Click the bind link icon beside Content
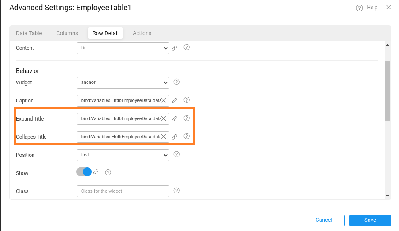 coord(175,48)
